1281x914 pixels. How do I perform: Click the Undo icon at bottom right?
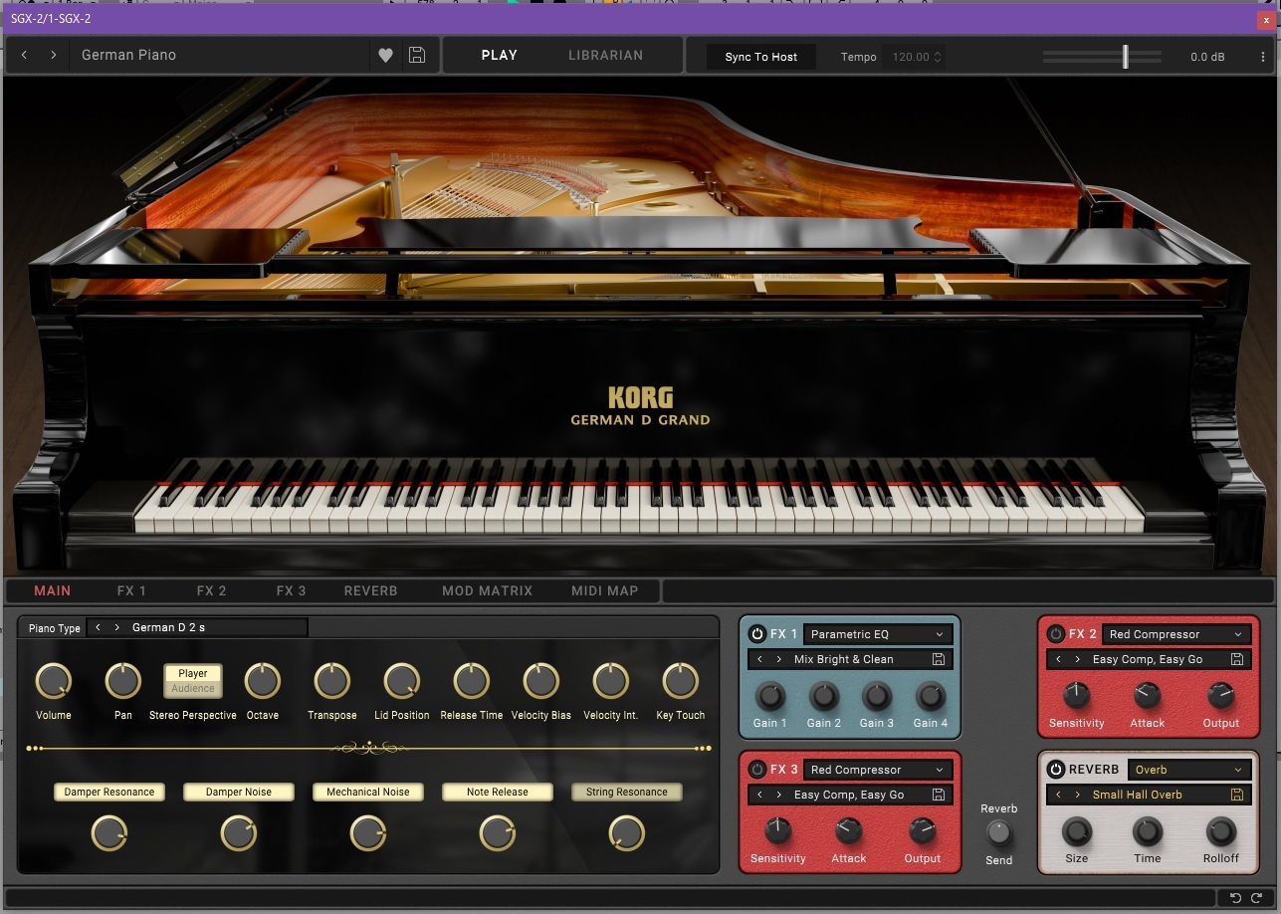pyautogui.click(x=1234, y=897)
